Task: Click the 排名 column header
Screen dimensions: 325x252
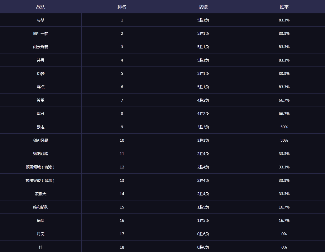Action: 122,7
